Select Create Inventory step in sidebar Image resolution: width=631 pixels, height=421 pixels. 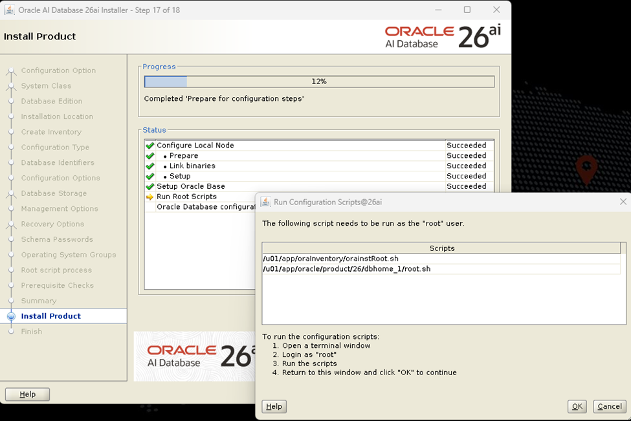point(51,132)
